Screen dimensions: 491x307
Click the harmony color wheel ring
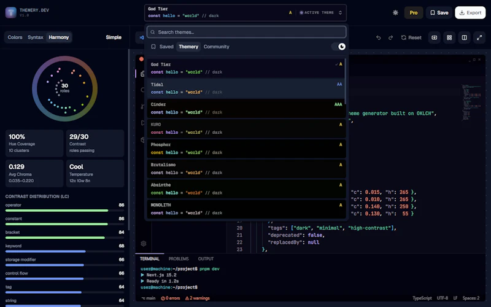(65, 88)
